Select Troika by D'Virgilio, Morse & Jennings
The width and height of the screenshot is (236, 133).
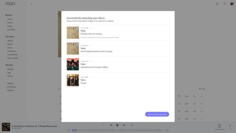(x=118, y=33)
